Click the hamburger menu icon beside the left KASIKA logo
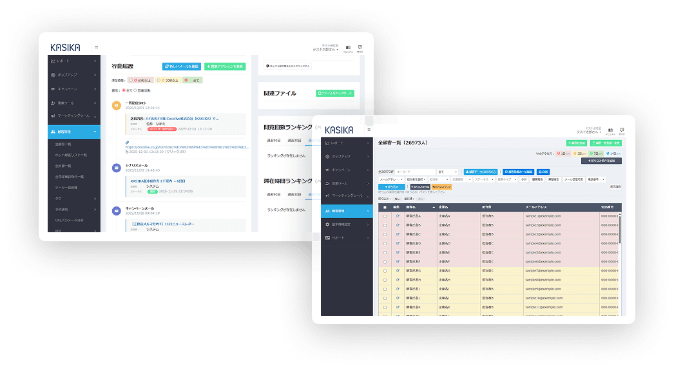The height and width of the screenshot is (369, 674). pos(97,47)
